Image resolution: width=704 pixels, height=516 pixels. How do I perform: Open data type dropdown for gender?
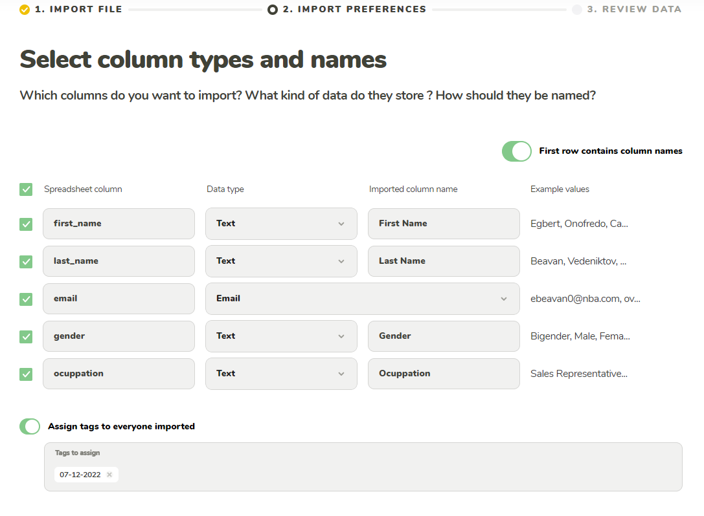[x=281, y=336]
